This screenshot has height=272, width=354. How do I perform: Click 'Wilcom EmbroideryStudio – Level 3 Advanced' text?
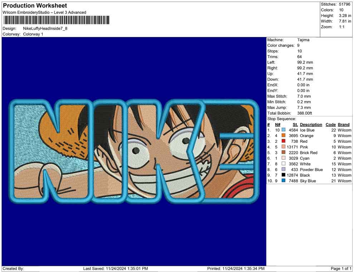tap(44, 12)
